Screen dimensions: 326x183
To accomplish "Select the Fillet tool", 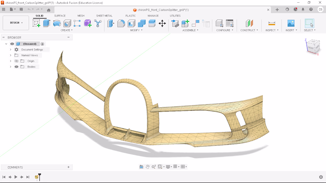I will [x=121, y=23].
